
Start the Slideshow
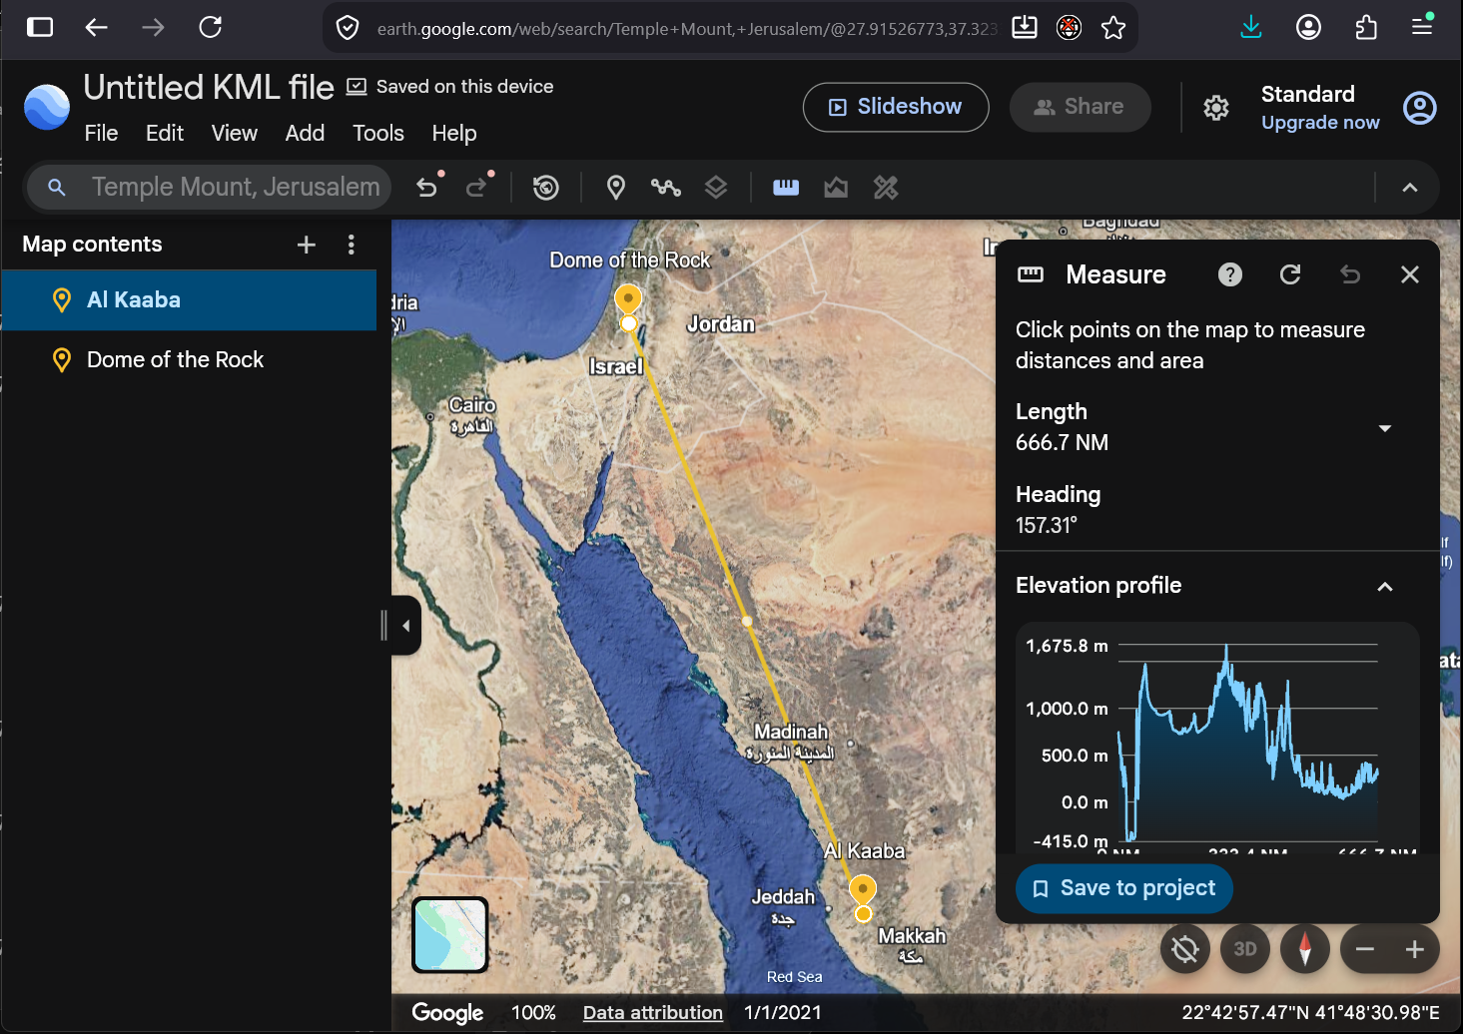coord(896,107)
